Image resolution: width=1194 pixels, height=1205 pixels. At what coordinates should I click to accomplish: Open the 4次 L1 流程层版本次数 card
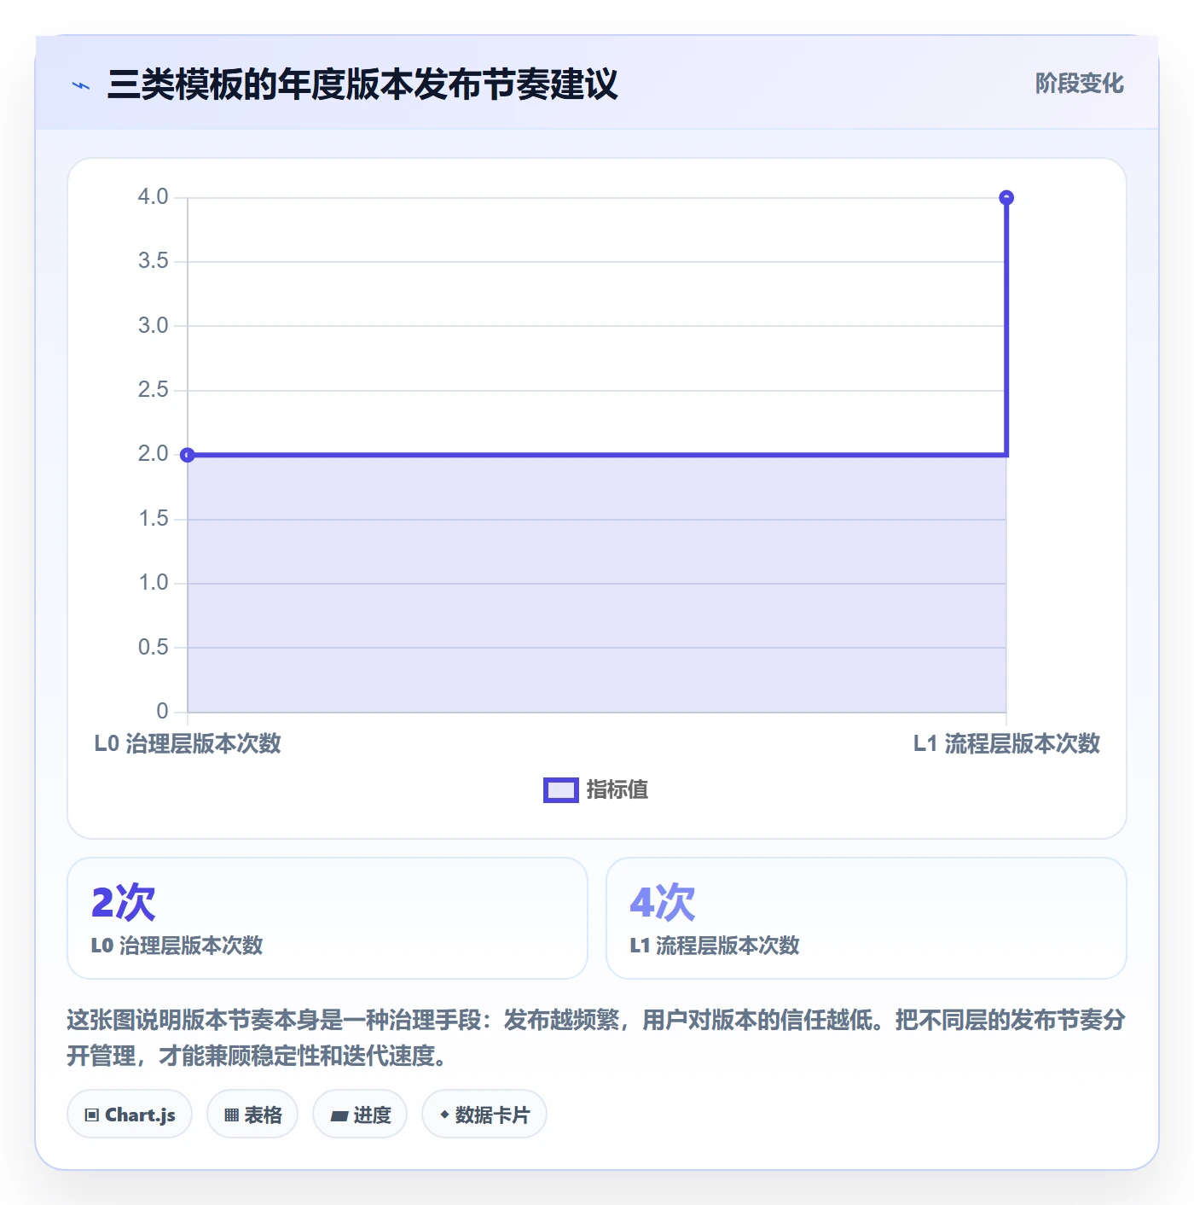tap(867, 918)
